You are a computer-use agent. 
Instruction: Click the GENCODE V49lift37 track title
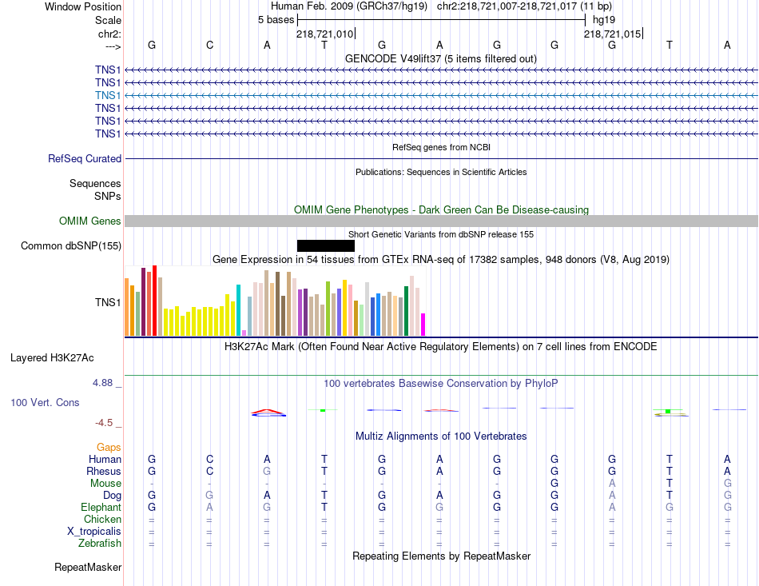(441, 58)
